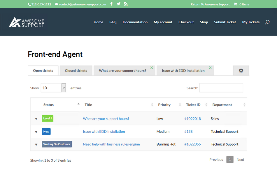Open My Tickets in navigation
The image size is (277, 171).
(x=251, y=22)
